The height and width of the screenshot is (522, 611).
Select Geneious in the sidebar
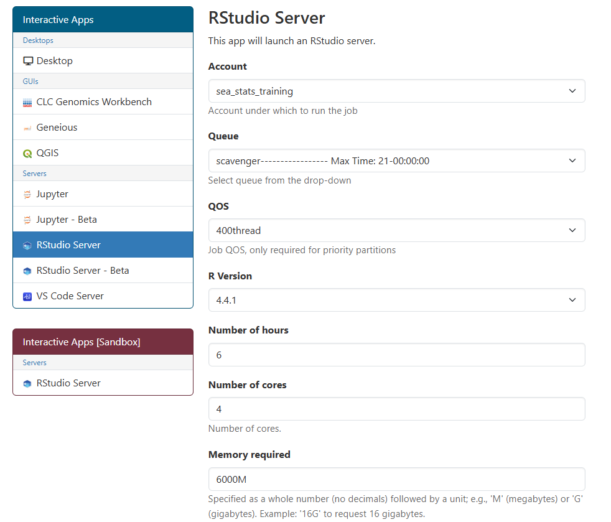[103, 128]
